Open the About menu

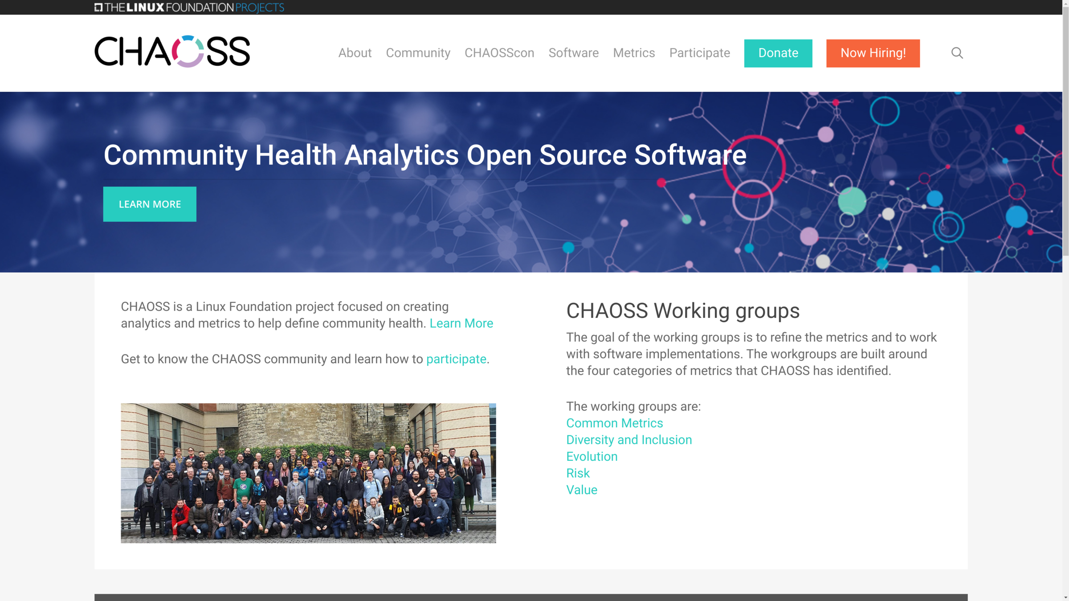coord(355,53)
